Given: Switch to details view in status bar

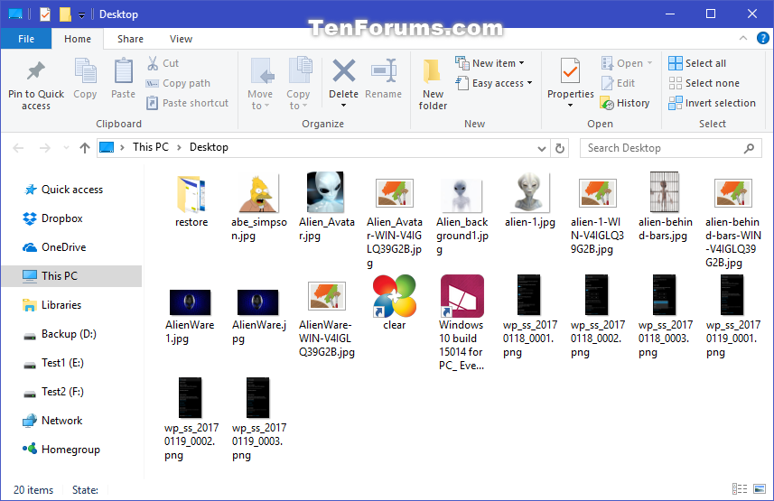Looking at the screenshot, I should (x=740, y=488).
